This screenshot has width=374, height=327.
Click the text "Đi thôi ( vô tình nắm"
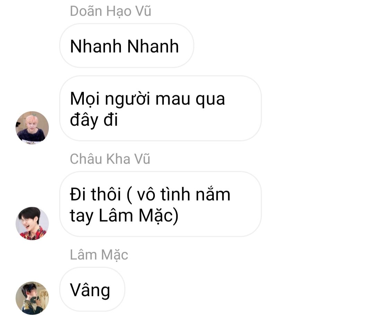(x=150, y=195)
